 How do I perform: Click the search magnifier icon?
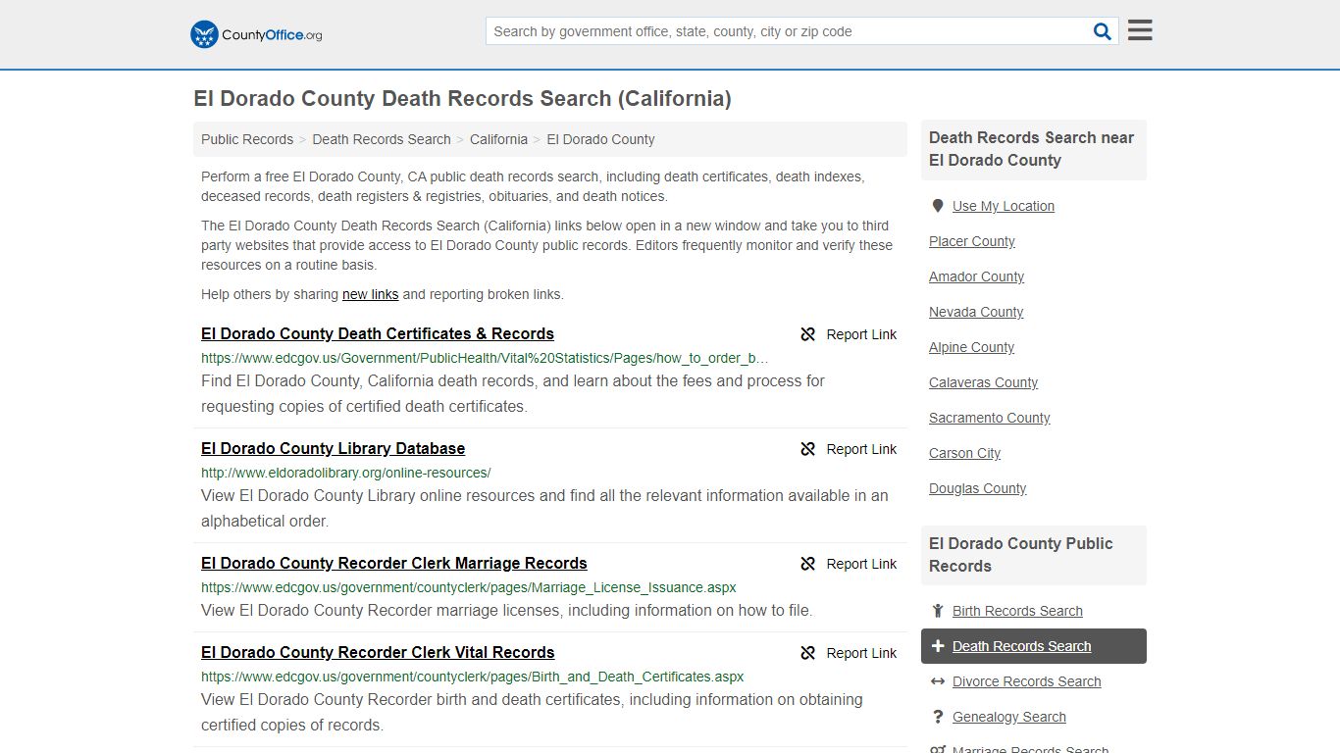(1103, 31)
